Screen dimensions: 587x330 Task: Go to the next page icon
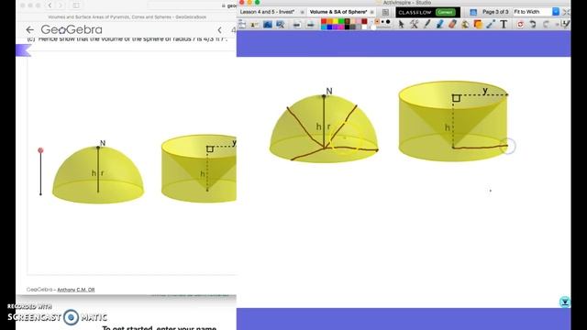(x=310, y=25)
